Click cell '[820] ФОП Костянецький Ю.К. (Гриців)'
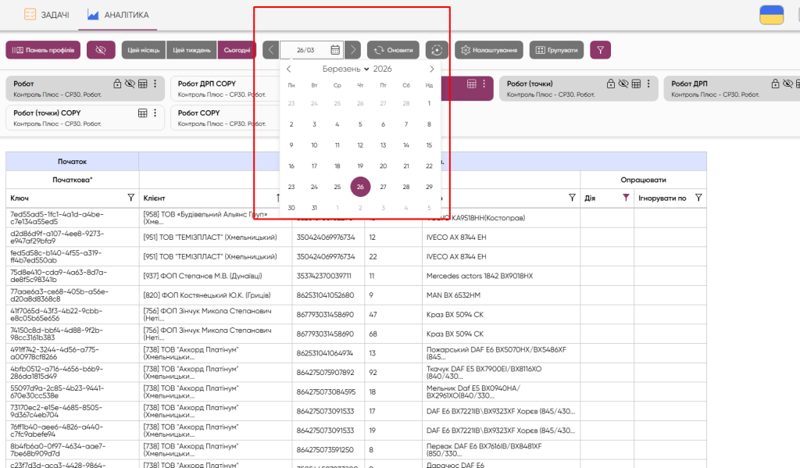This screenshot has width=800, height=468. tap(216, 295)
